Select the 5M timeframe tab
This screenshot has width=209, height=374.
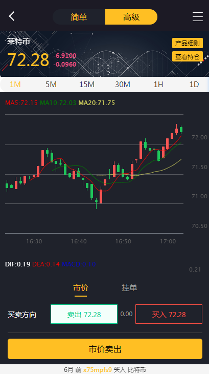[51, 85]
